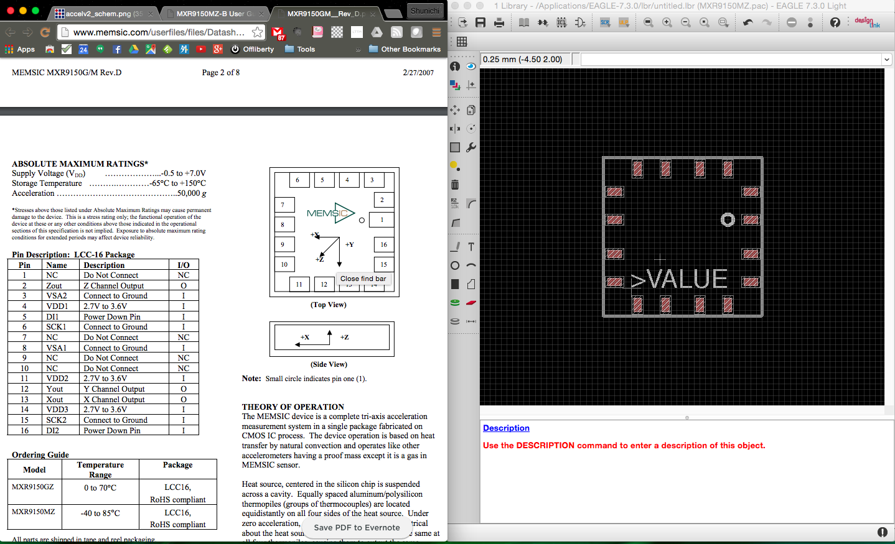Viewport: 895px width, 544px height.
Task: Focus the EAGLE command input field
Action: [731, 60]
